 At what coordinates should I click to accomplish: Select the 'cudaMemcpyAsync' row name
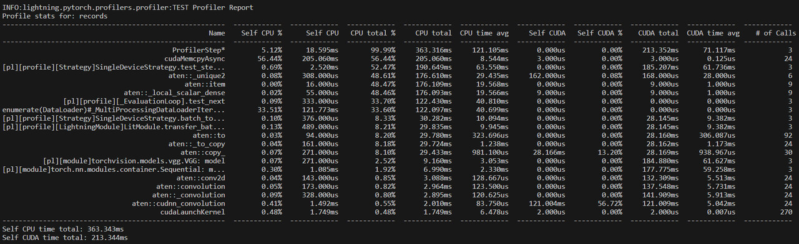195,58
